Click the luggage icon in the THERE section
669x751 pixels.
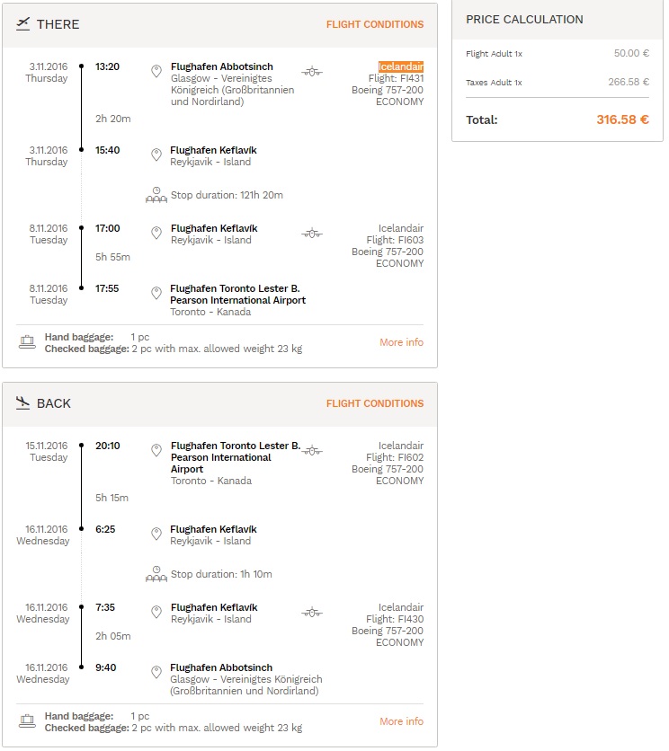point(27,342)
